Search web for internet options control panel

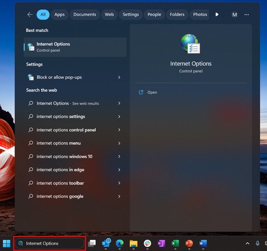tap(75, 130)
